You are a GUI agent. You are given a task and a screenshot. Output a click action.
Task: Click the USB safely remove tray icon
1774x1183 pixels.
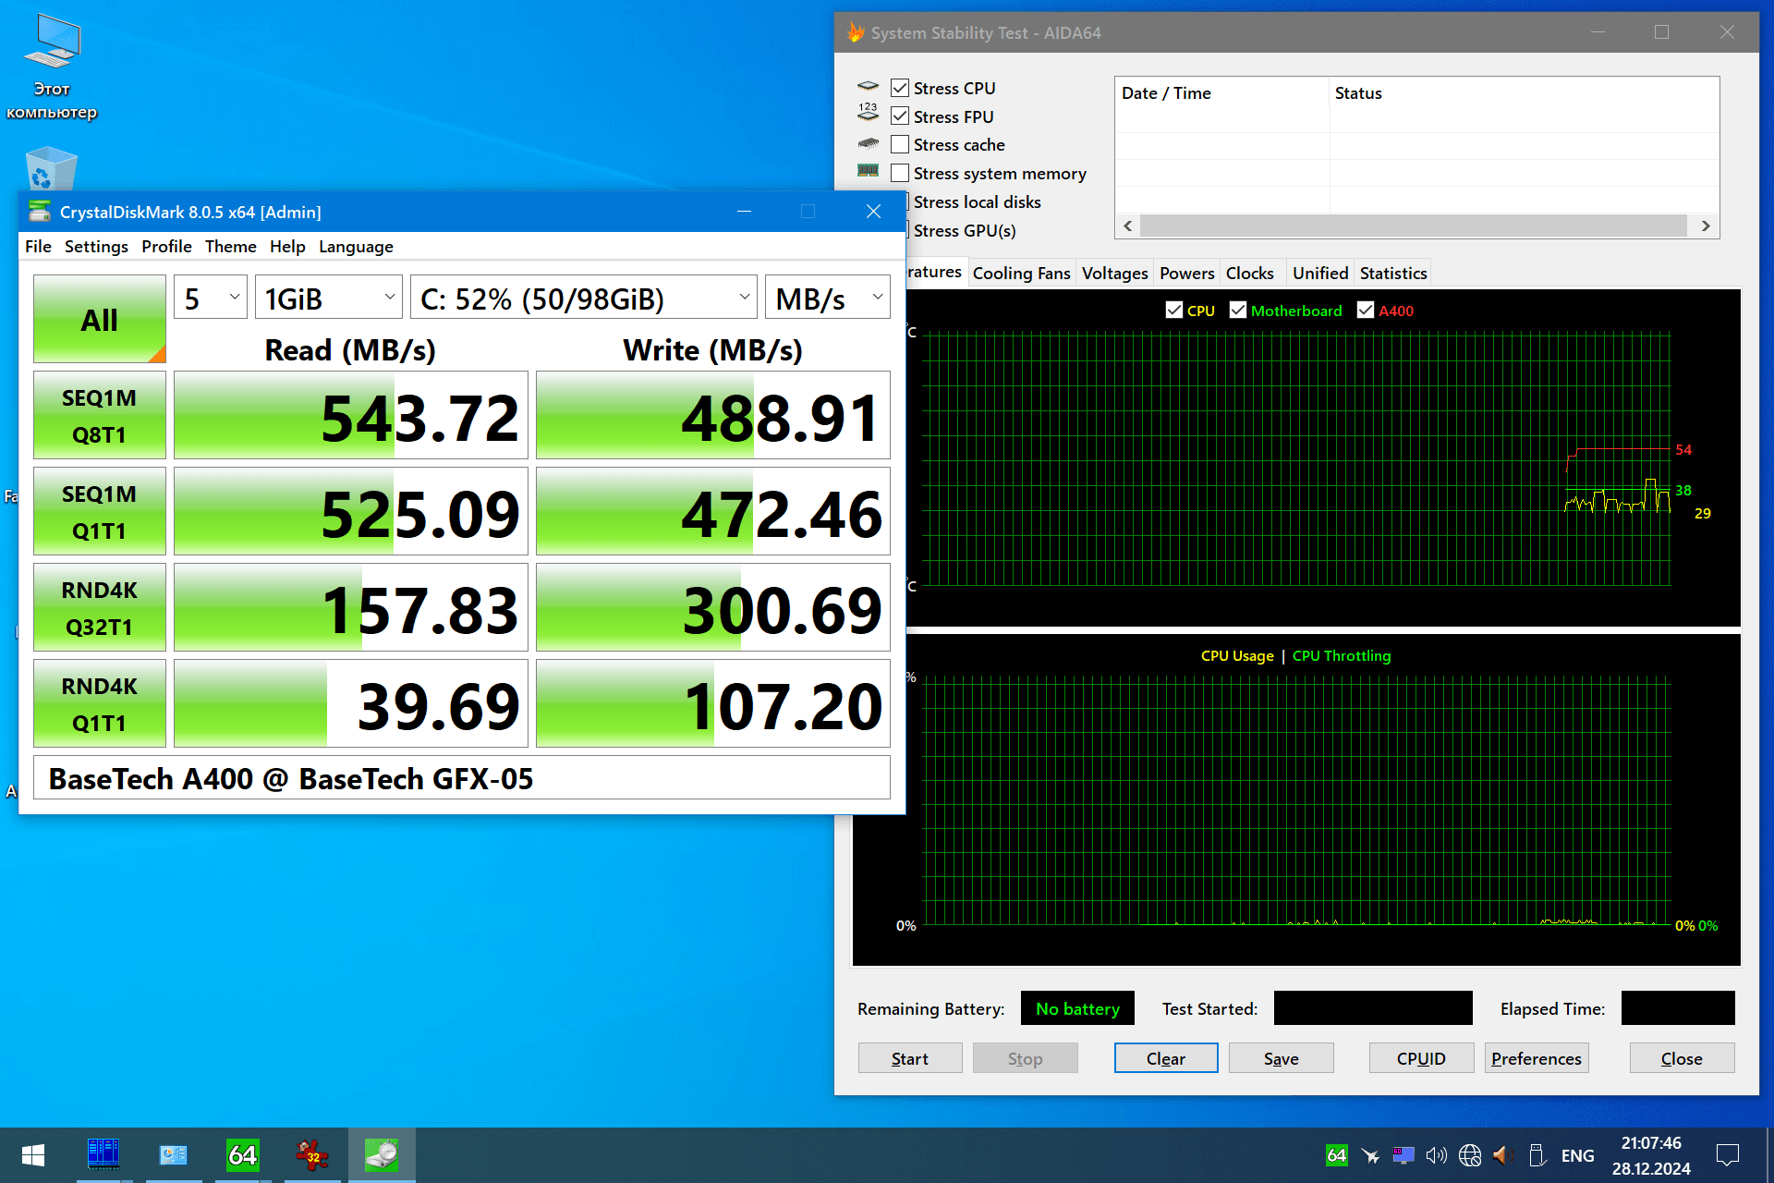click(1537, 1155)
